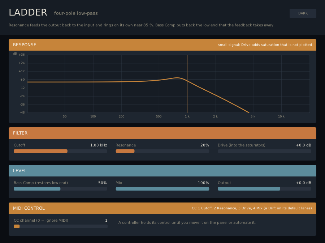The height and width of the screenshot is (243, 325).
Task: Click the +0.0 dB Output value
Action: 303,183
